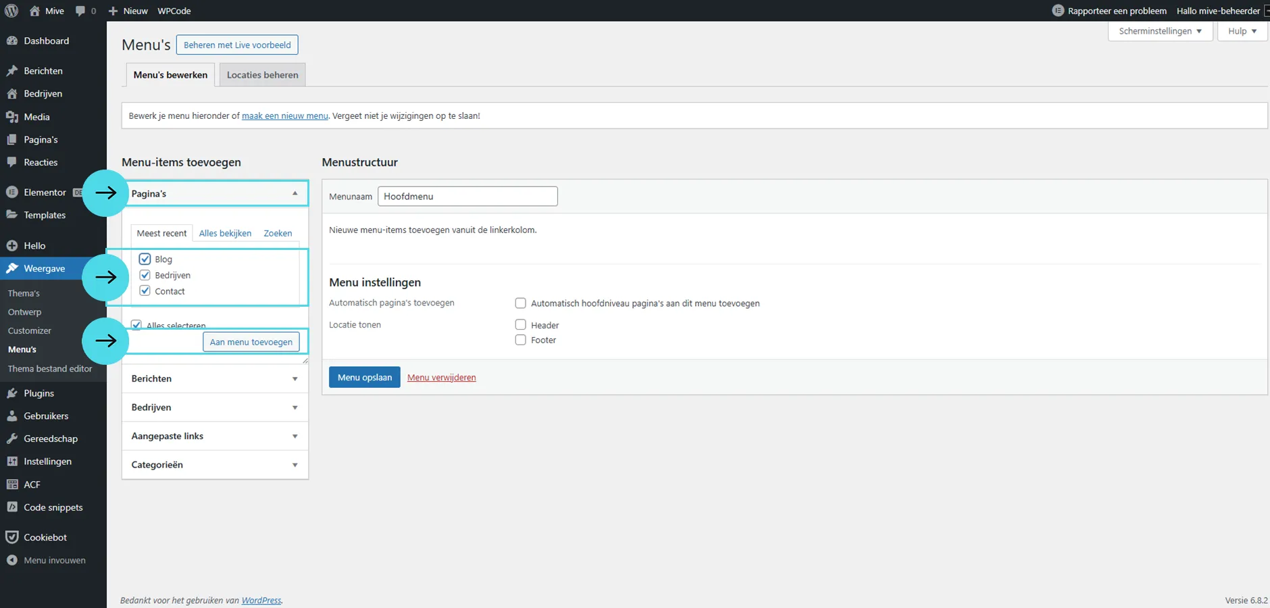Click the Dashboard gauge icon in sidebar

tap(11, 41)
